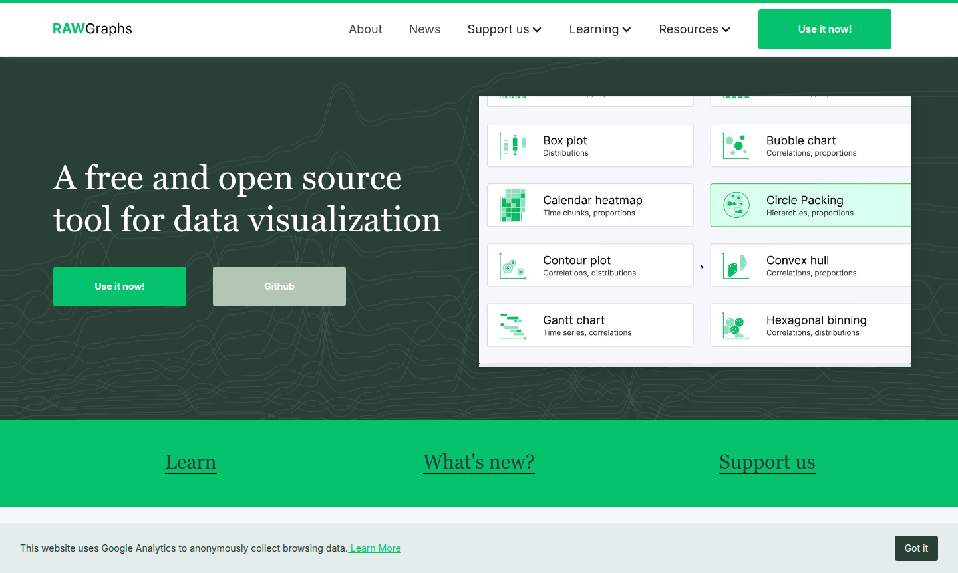Follow the What's new? link

click(x=478, y=462)
